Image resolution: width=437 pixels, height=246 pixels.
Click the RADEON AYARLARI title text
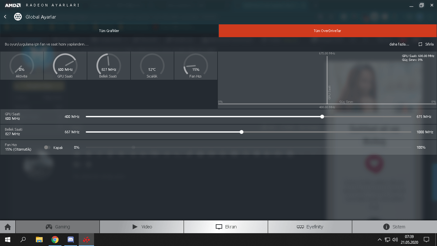coord(52,5)
